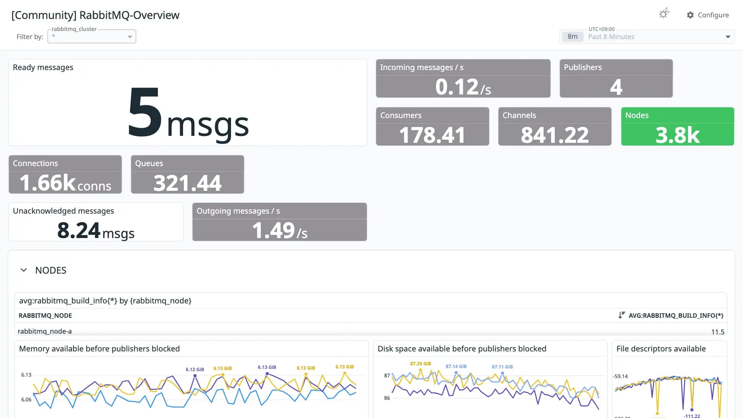This screenshot has height=418, width=743.
Task: Click the 8m time badge
Action: click(x=572, y=37)
